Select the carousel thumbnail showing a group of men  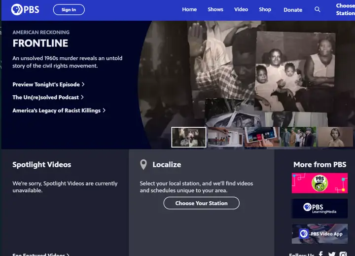(298, 137)
